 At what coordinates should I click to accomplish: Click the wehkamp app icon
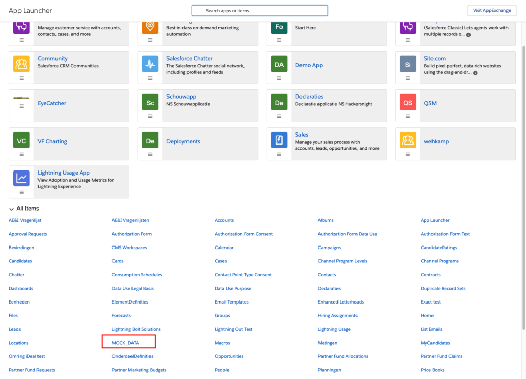[x=407, y=140]
